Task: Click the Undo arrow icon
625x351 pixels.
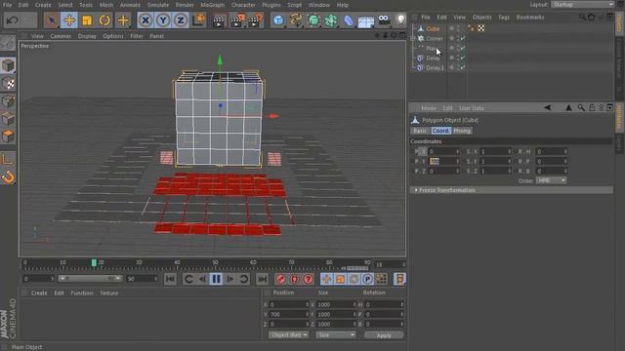Action: coord(12,19)
